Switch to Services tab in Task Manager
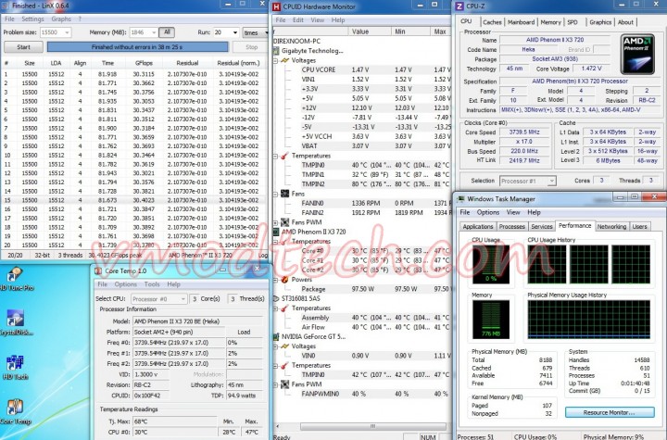This screenshot has width=667, height=440. [x=542, y=226]
